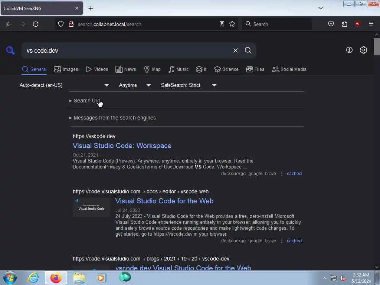Click the Firefox toolbar Search box
Screen dimensions: 380x285
(277, 24)
